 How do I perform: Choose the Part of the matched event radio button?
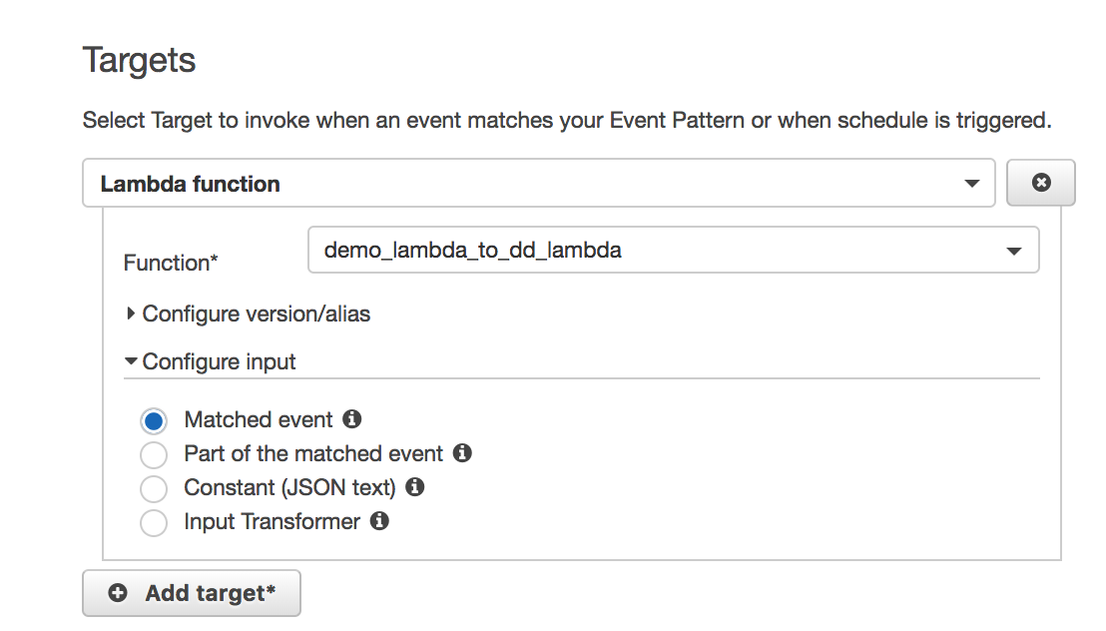pos(154,455)
